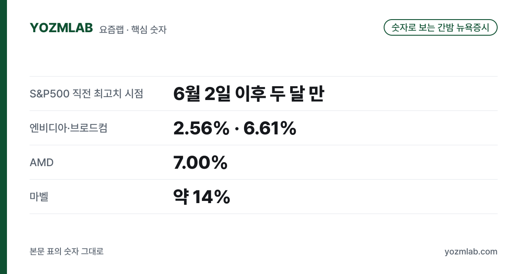The width and height of the screenshot is (522, 274).
Task: Click the 6월 2일 이후 두 달 만 value
Action: pos(248,94)
